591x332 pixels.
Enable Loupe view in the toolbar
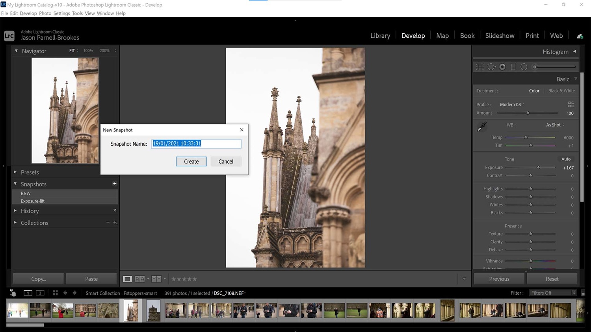[x=127, y=279]
